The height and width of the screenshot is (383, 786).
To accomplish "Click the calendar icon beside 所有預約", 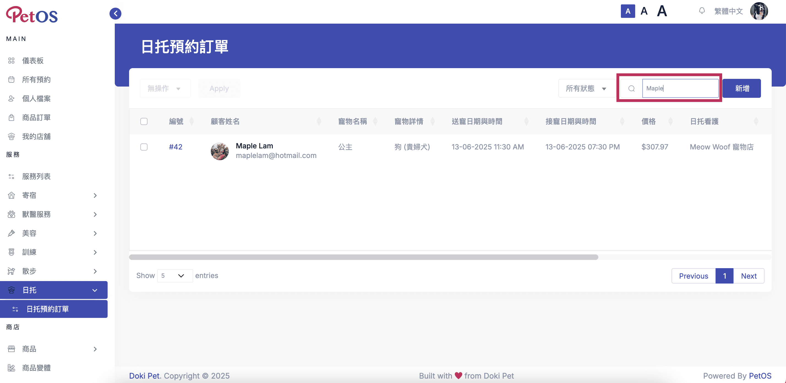I will [x=11, y=79].
